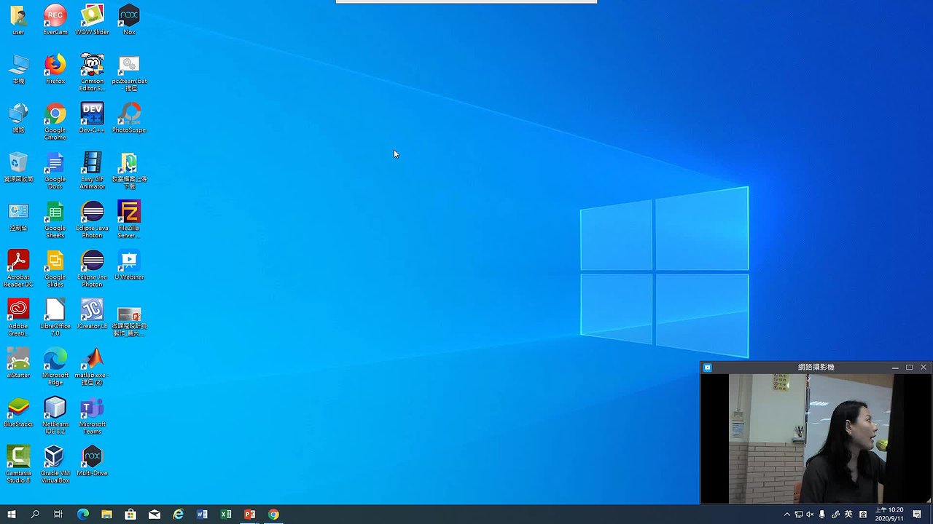Switch to Chrome on taskbar
Viewport: 933px width, 524px height.
tap(273, 515)
